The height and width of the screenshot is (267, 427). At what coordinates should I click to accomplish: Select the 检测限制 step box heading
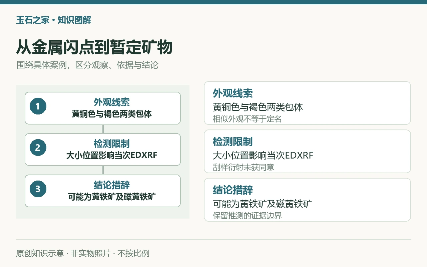pyautogui.click(x=112, y=144)
